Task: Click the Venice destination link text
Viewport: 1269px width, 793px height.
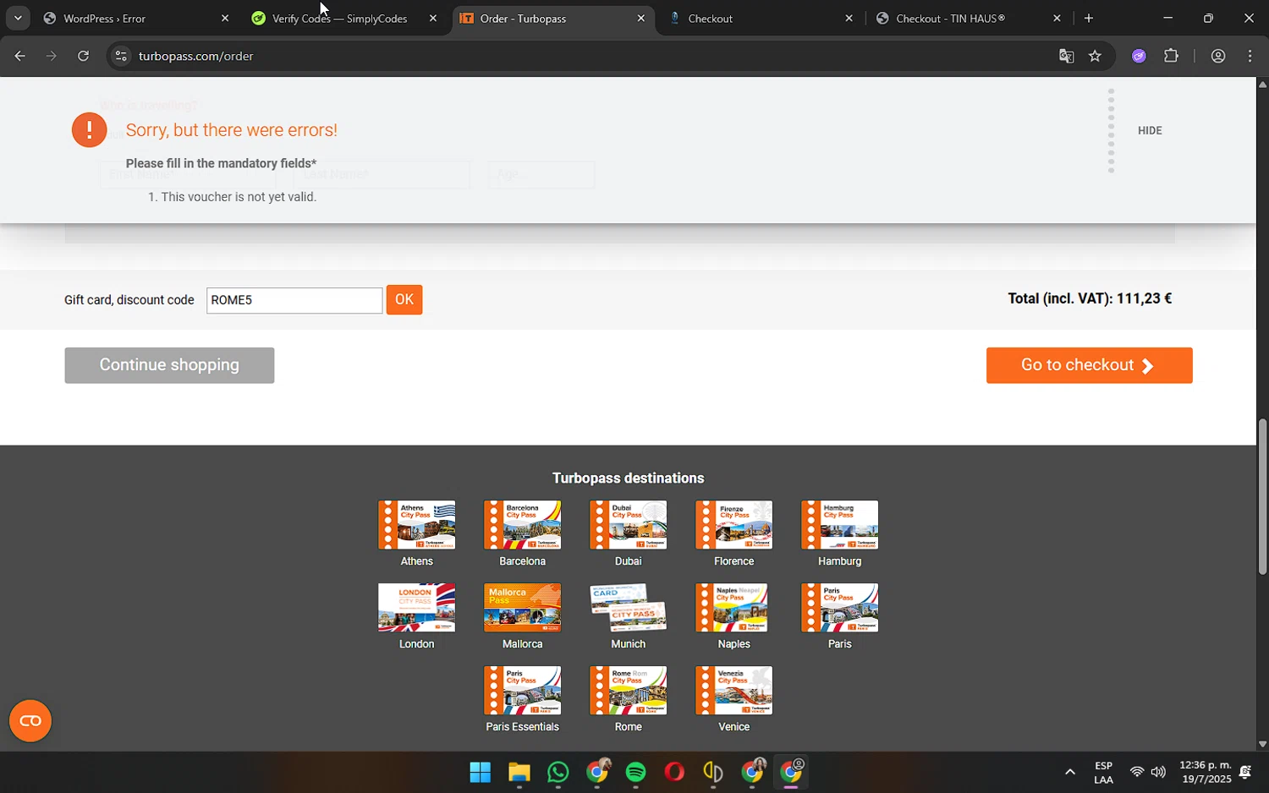Action: (733, 727)
